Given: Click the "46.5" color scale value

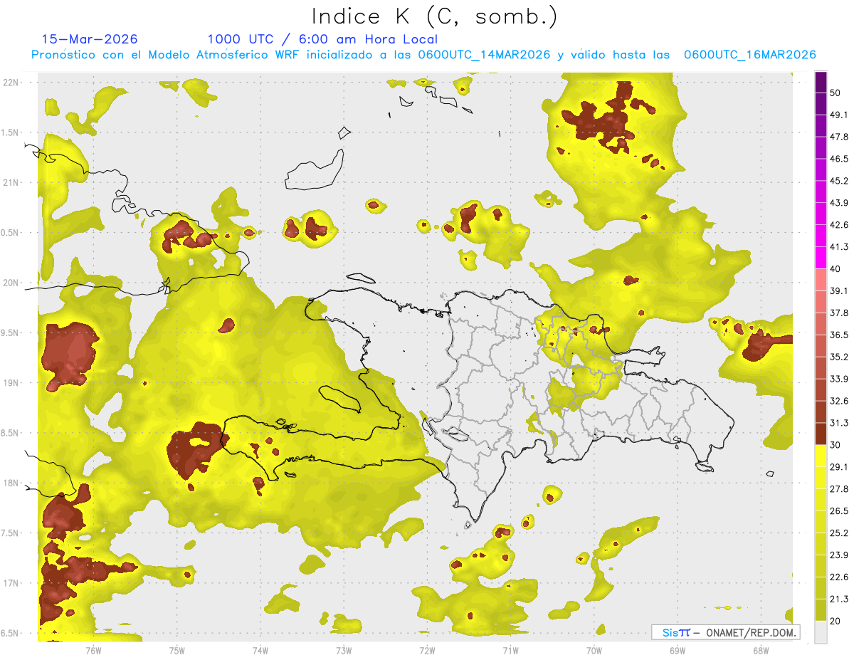Looking at the screenshot, I should tap(840, 159).
